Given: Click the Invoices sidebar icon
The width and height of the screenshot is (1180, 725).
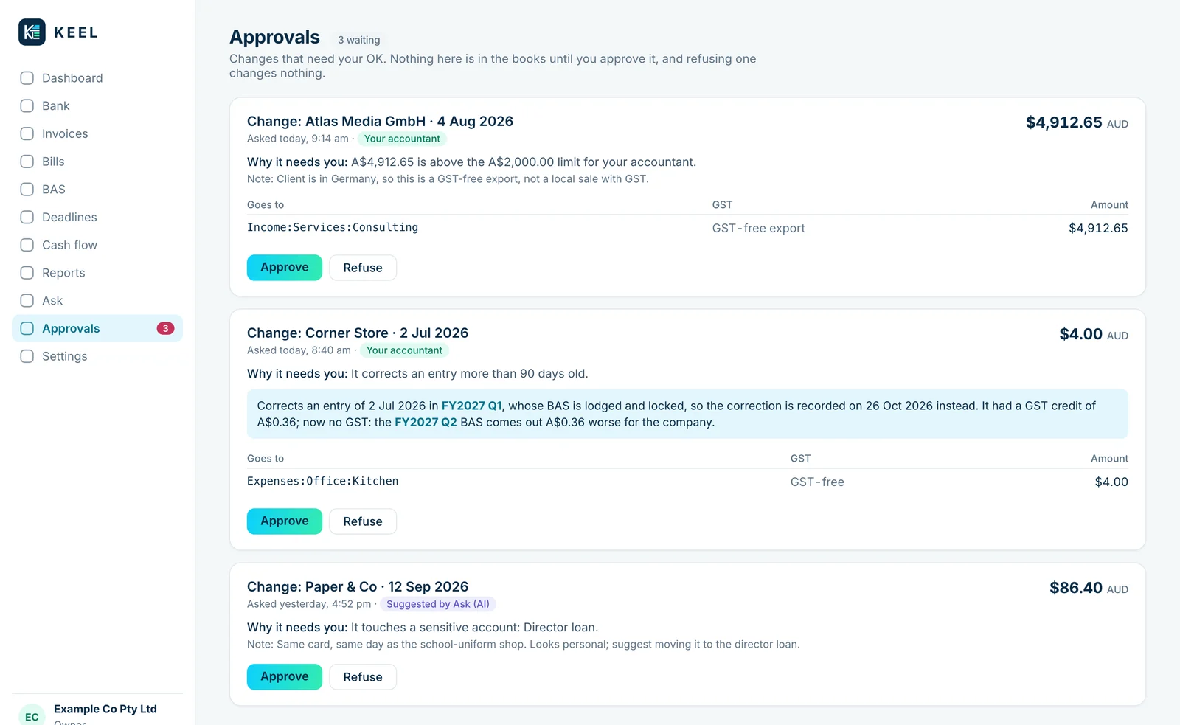Looking at the screenshot, I should (27, 133).
